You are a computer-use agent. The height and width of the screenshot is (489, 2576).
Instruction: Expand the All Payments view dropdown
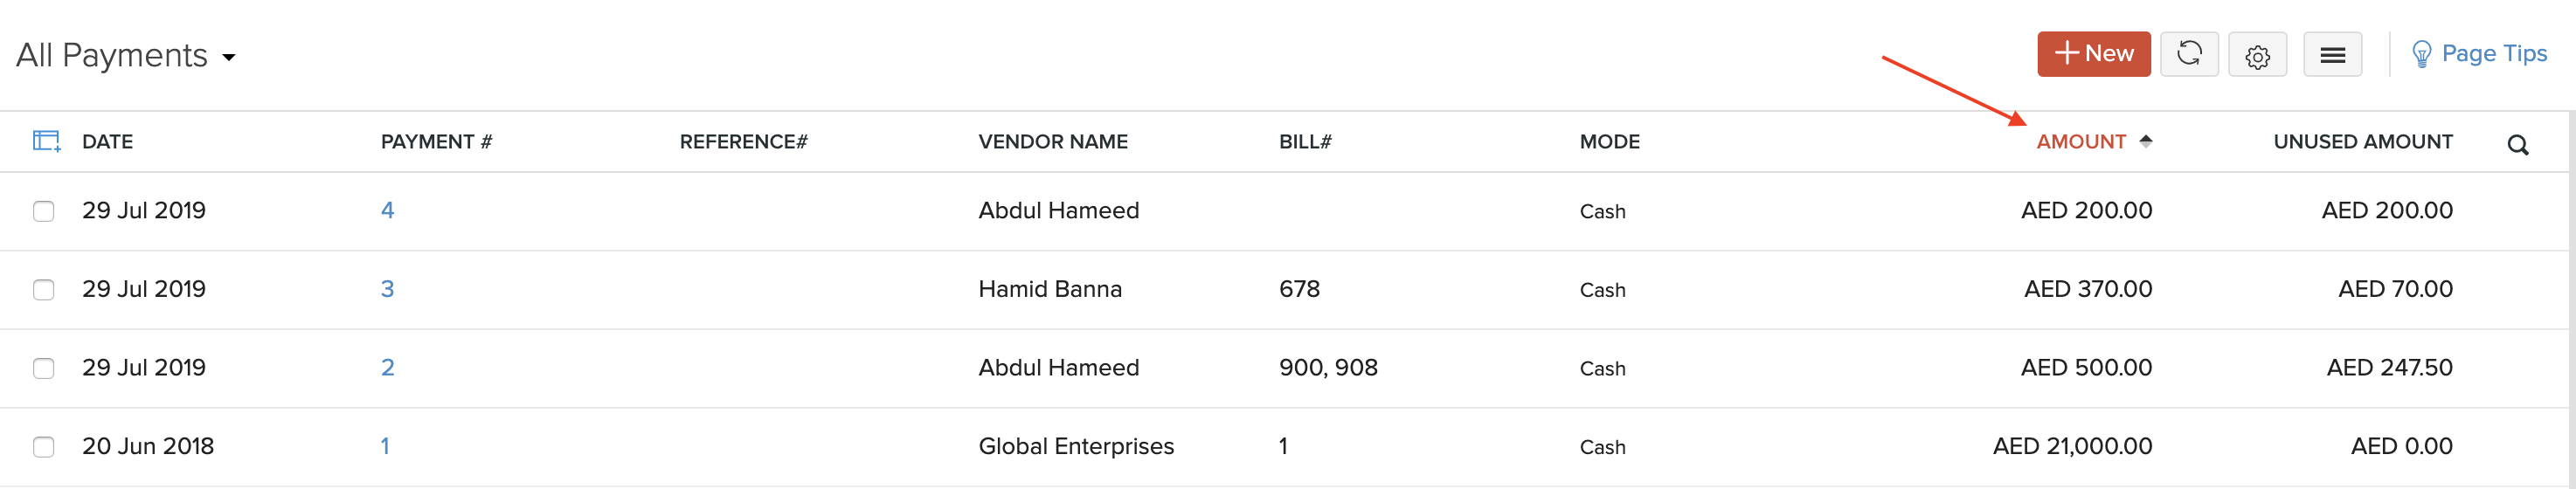coord(229,57)
